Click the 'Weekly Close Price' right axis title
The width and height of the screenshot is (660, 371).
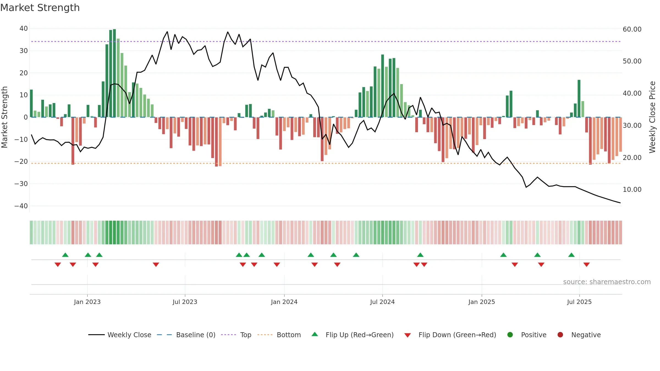(652, 117)
